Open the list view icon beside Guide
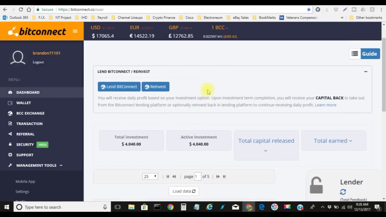 [355, 54]
